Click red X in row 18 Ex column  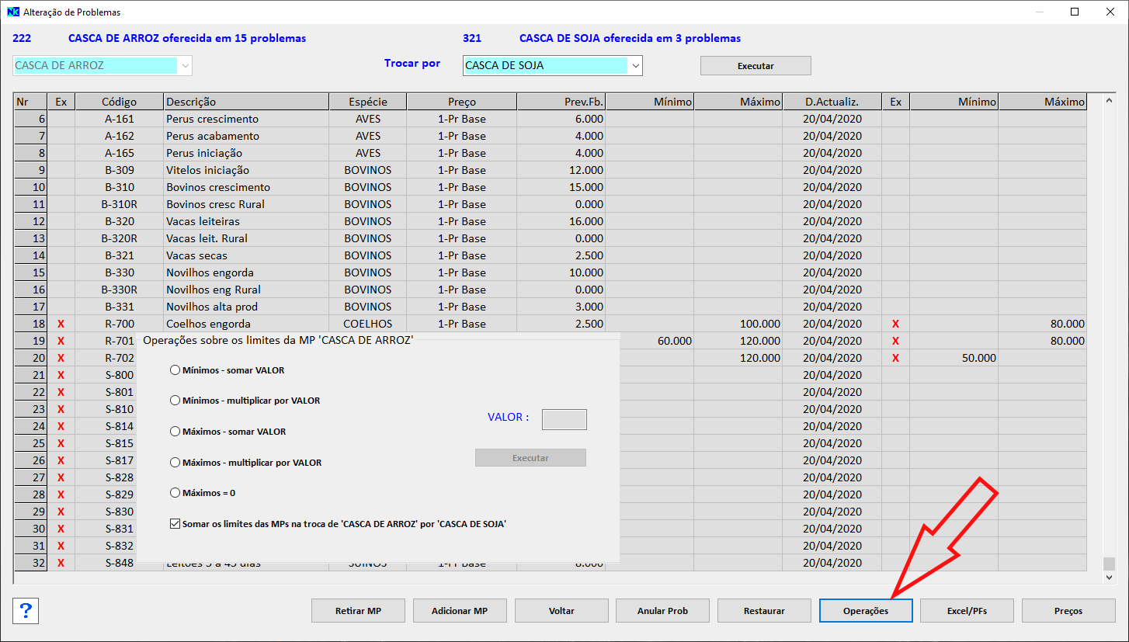[61, 324]
